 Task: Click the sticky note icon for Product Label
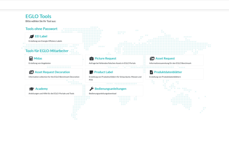tap(91, 72)
